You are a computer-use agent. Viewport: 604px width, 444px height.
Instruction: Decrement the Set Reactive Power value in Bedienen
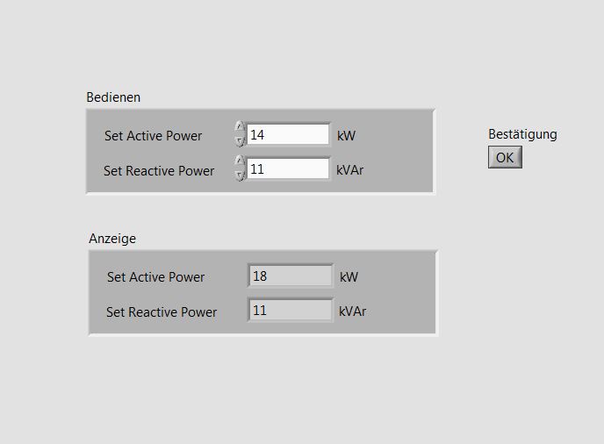coord(240,175)
